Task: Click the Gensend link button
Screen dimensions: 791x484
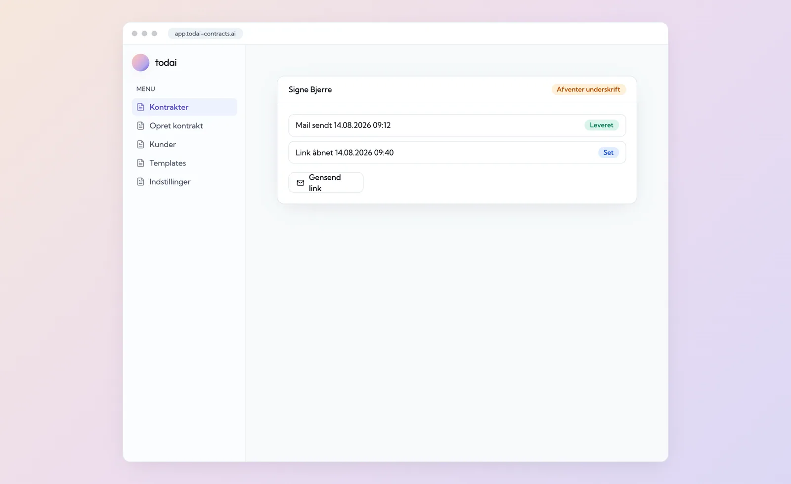Action: tap(326, 183)
